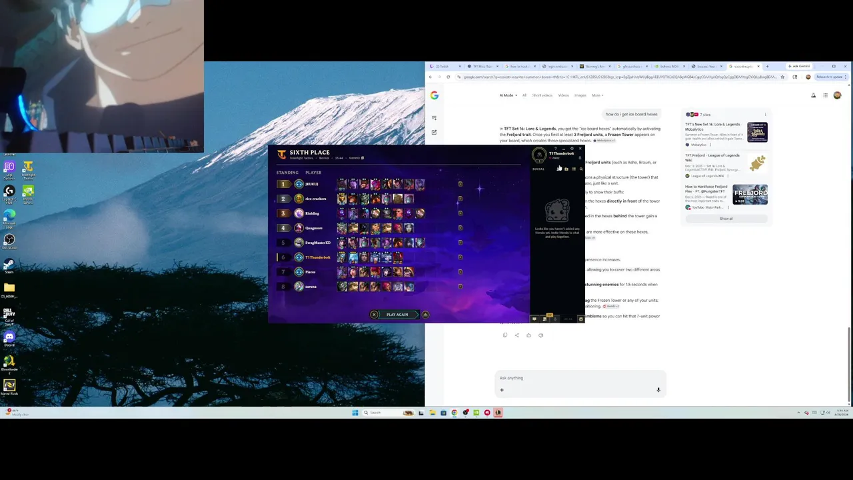Image resolution: width=853 pixels, height=480 pixels.
Task: Click Show all sources button
Action: 726,218
